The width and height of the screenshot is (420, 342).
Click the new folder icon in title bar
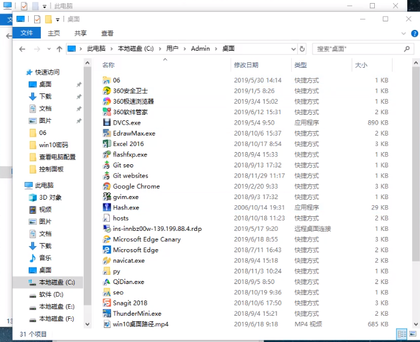48,19
